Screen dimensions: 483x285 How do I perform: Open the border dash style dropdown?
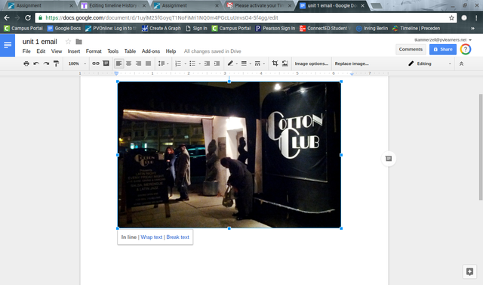click(x=260, y=64)
